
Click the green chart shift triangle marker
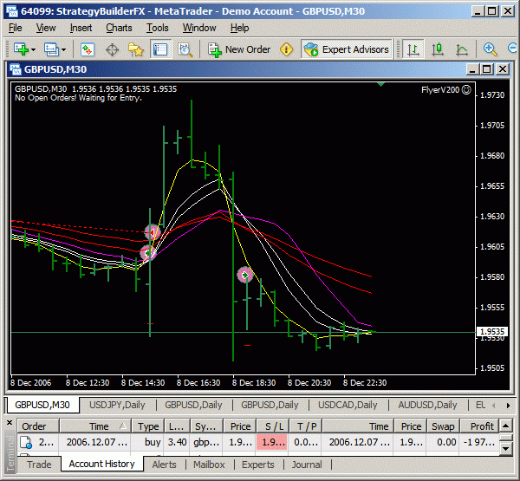[x=381, y=85]
